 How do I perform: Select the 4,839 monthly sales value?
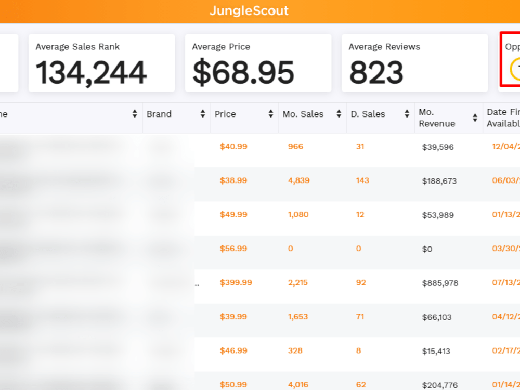[x=299, y=180]
